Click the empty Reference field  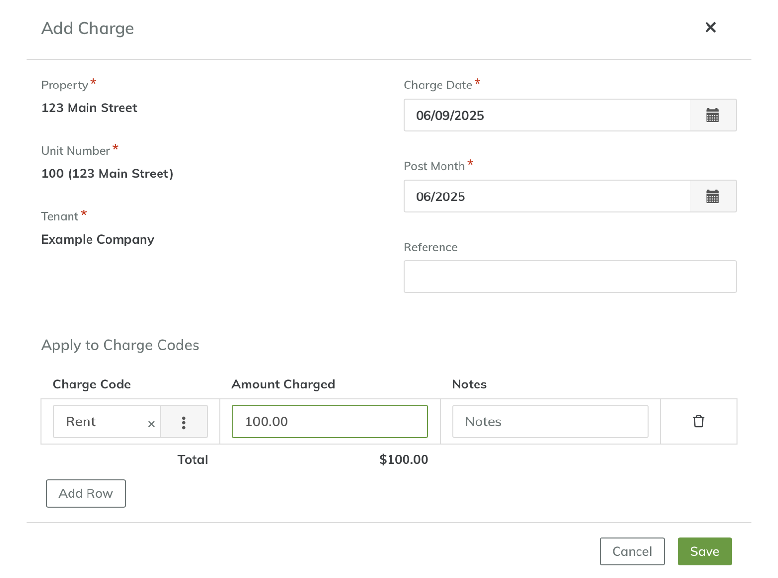[569, 277]
